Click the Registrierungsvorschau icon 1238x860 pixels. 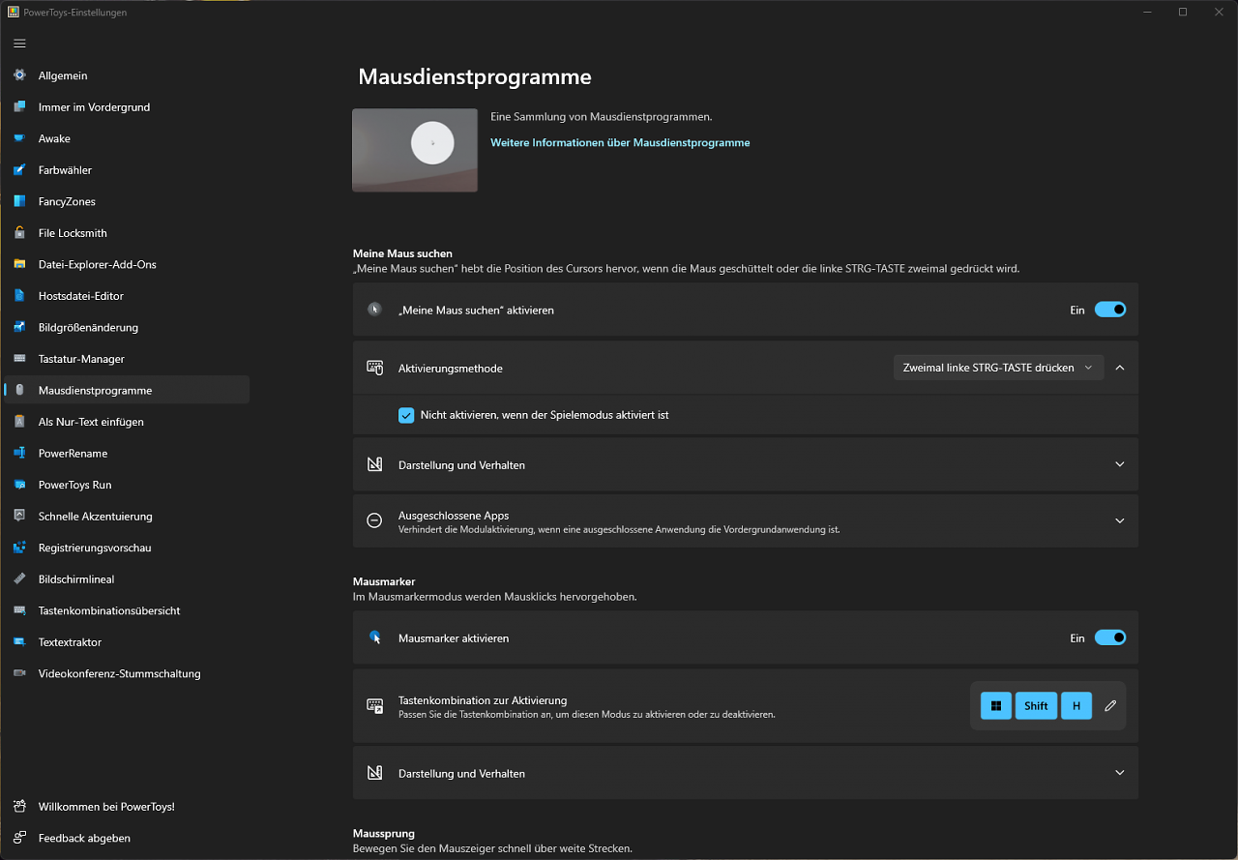click(19, 548)
